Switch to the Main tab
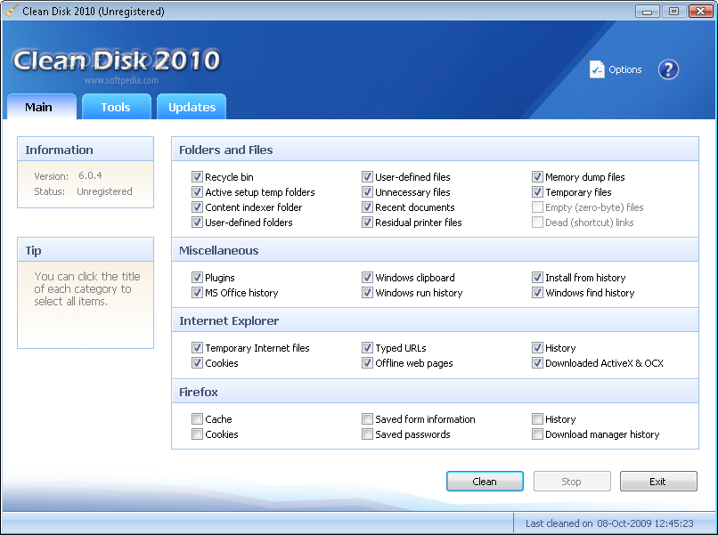 pyautogui.click(x=42, y=107)
